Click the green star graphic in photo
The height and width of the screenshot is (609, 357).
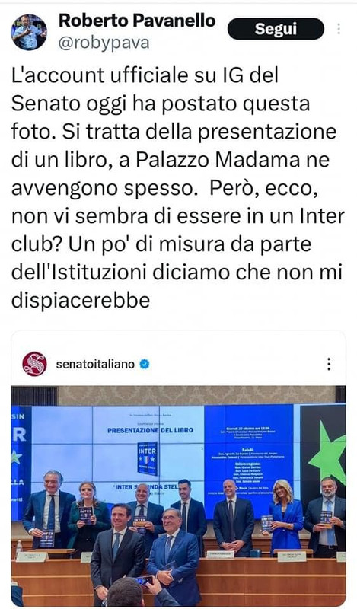(329, 453)
